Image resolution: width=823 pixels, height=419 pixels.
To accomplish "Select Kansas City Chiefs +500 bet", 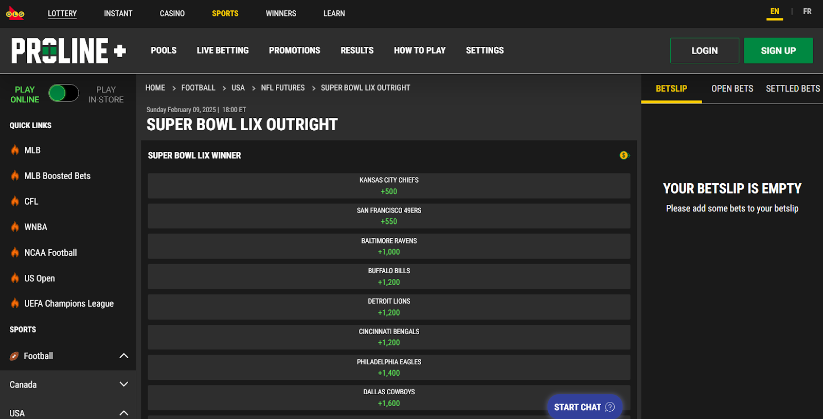I will click(389, 186).
